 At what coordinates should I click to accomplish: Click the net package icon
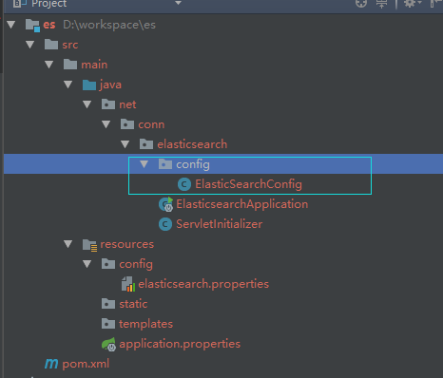108,104
